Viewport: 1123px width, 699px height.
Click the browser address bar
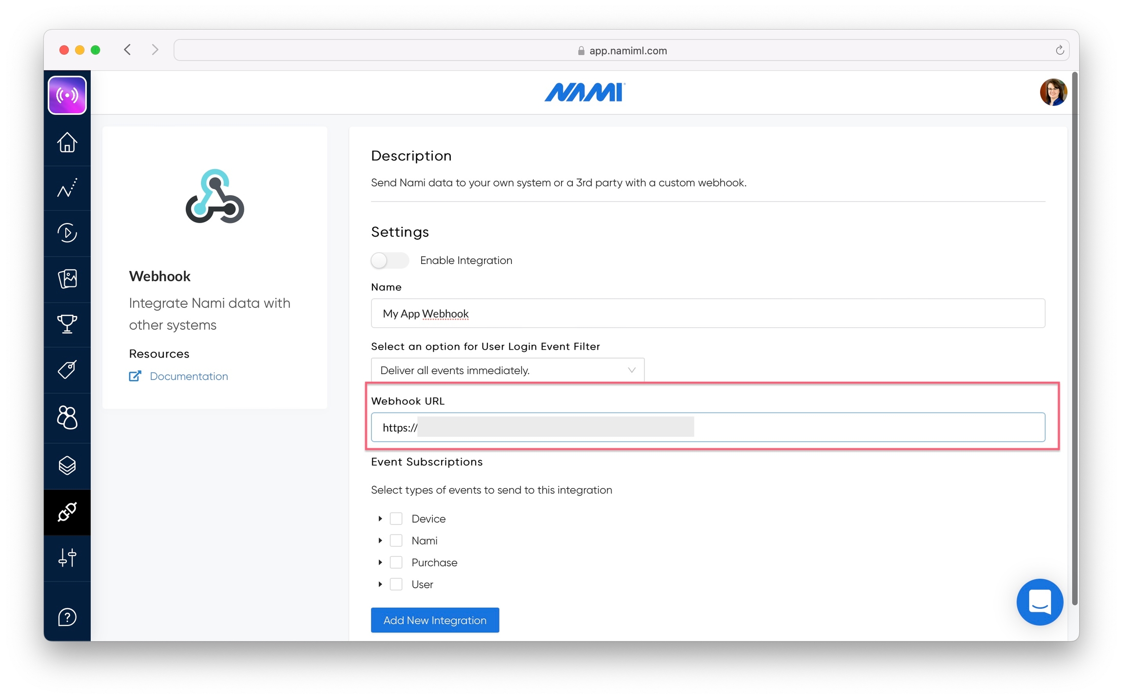[x=621, y=50]
